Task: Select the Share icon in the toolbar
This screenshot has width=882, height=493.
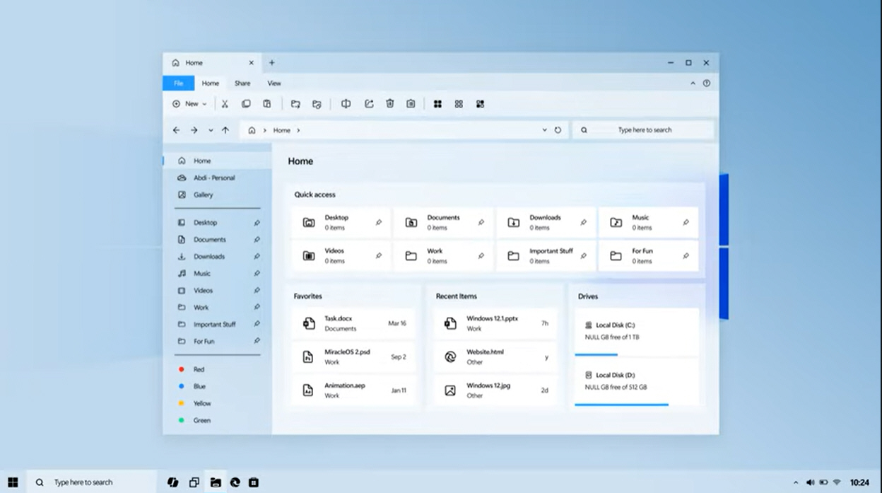Action: click(368, 104)
